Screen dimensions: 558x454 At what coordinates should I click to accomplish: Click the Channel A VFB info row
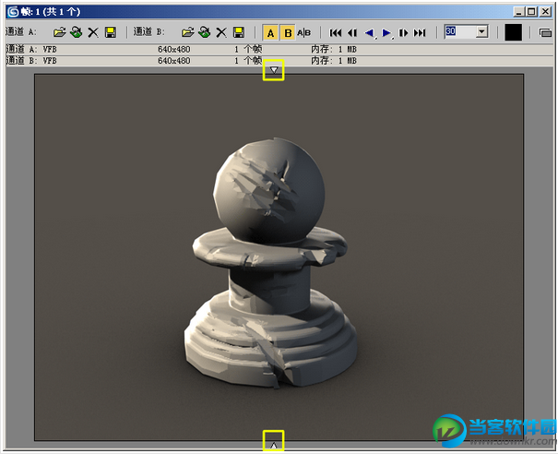coord(279,49)
